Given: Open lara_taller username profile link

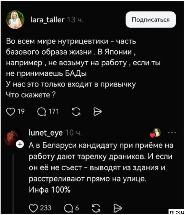Looking at the screenshot, I should pyautogui.click(x=47, y=19).
